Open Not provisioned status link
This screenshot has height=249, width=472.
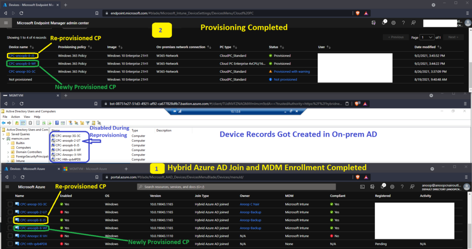(x=285, y=79)
